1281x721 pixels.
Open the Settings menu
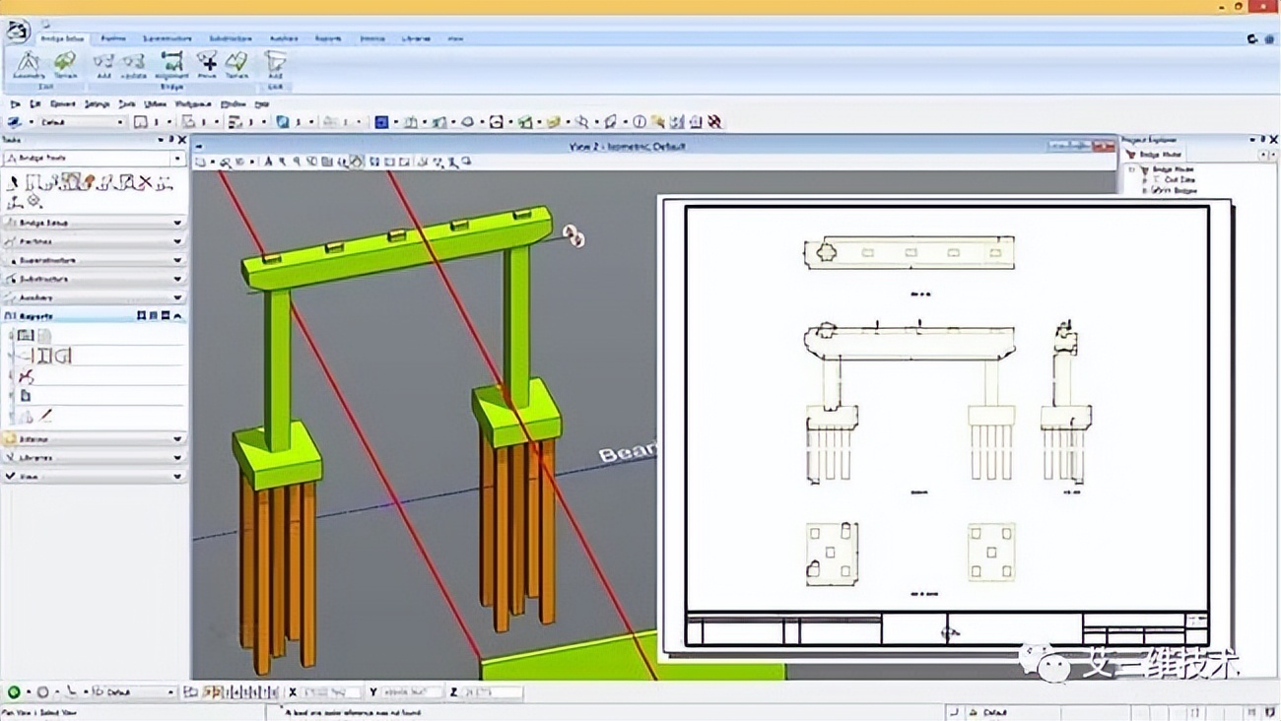click(x=97, y=103)
